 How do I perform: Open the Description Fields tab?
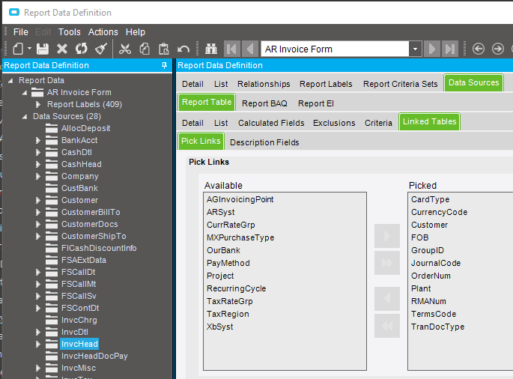tap(264, 142)
